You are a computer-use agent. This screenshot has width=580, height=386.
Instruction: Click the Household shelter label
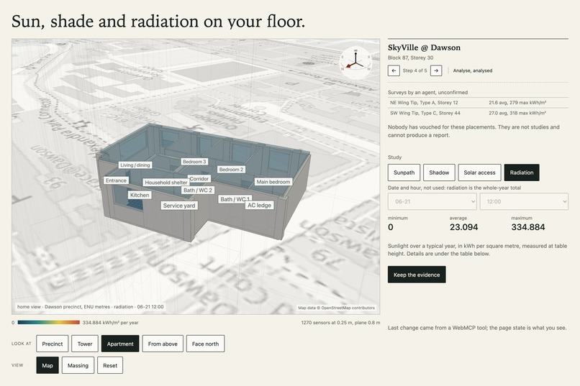pyautogui.click(x=166, y=182)
